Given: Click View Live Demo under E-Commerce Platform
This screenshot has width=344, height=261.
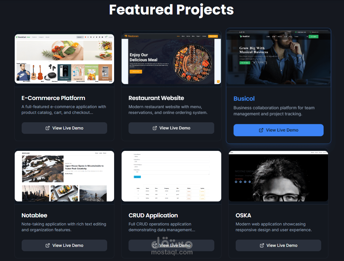Looking at the screenshot, I should [64, 128].
